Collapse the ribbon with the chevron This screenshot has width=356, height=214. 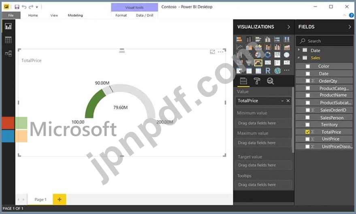344,15
